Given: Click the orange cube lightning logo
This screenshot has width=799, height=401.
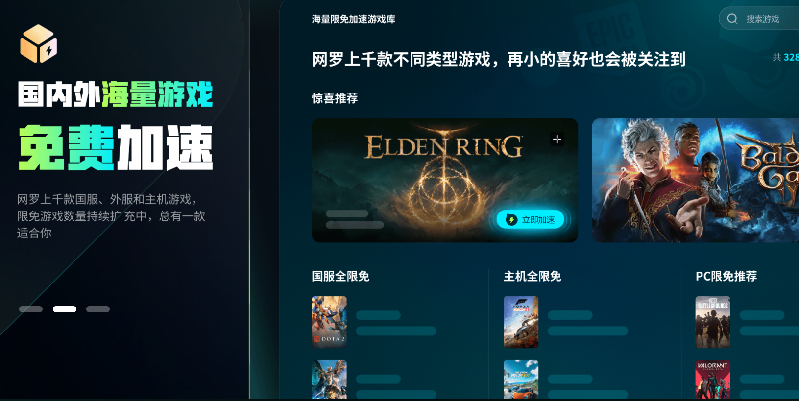Looking at the screenshot, I should coord(39,44).
